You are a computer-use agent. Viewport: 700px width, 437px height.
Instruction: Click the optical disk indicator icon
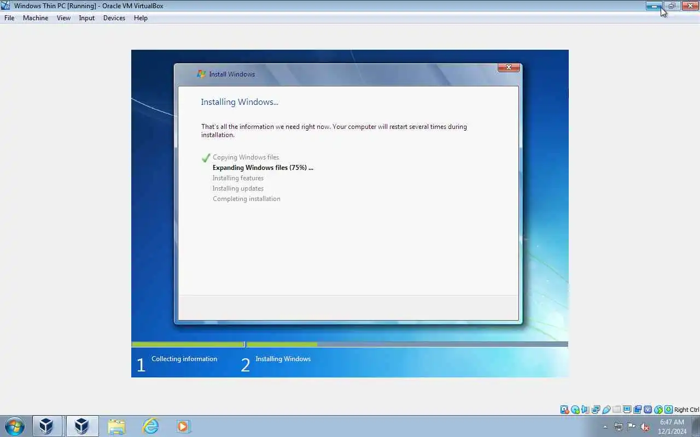[575, 410]
